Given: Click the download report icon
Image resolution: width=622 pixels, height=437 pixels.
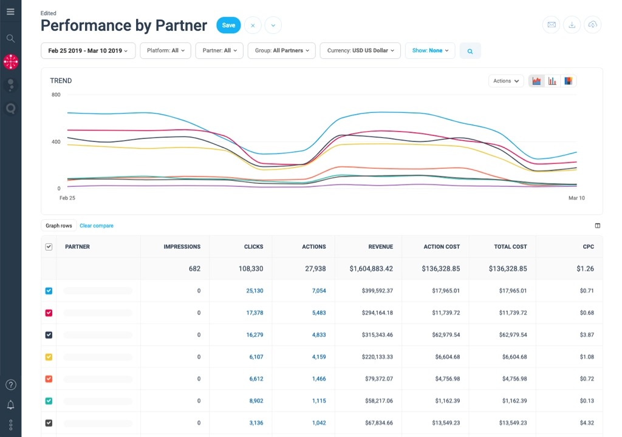Looking at the screenshot, I should (572, 25).
